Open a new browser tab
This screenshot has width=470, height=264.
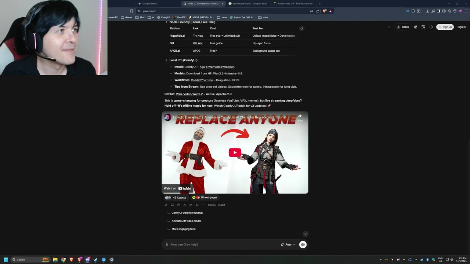320,4
